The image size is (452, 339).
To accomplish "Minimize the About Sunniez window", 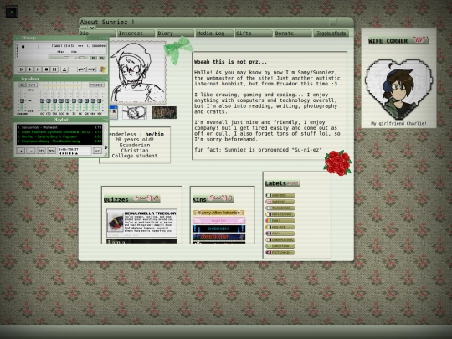I will tap(333, 23).
